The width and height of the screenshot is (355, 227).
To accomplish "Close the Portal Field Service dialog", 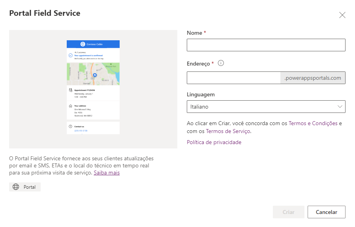I will [x=342, y=15].
